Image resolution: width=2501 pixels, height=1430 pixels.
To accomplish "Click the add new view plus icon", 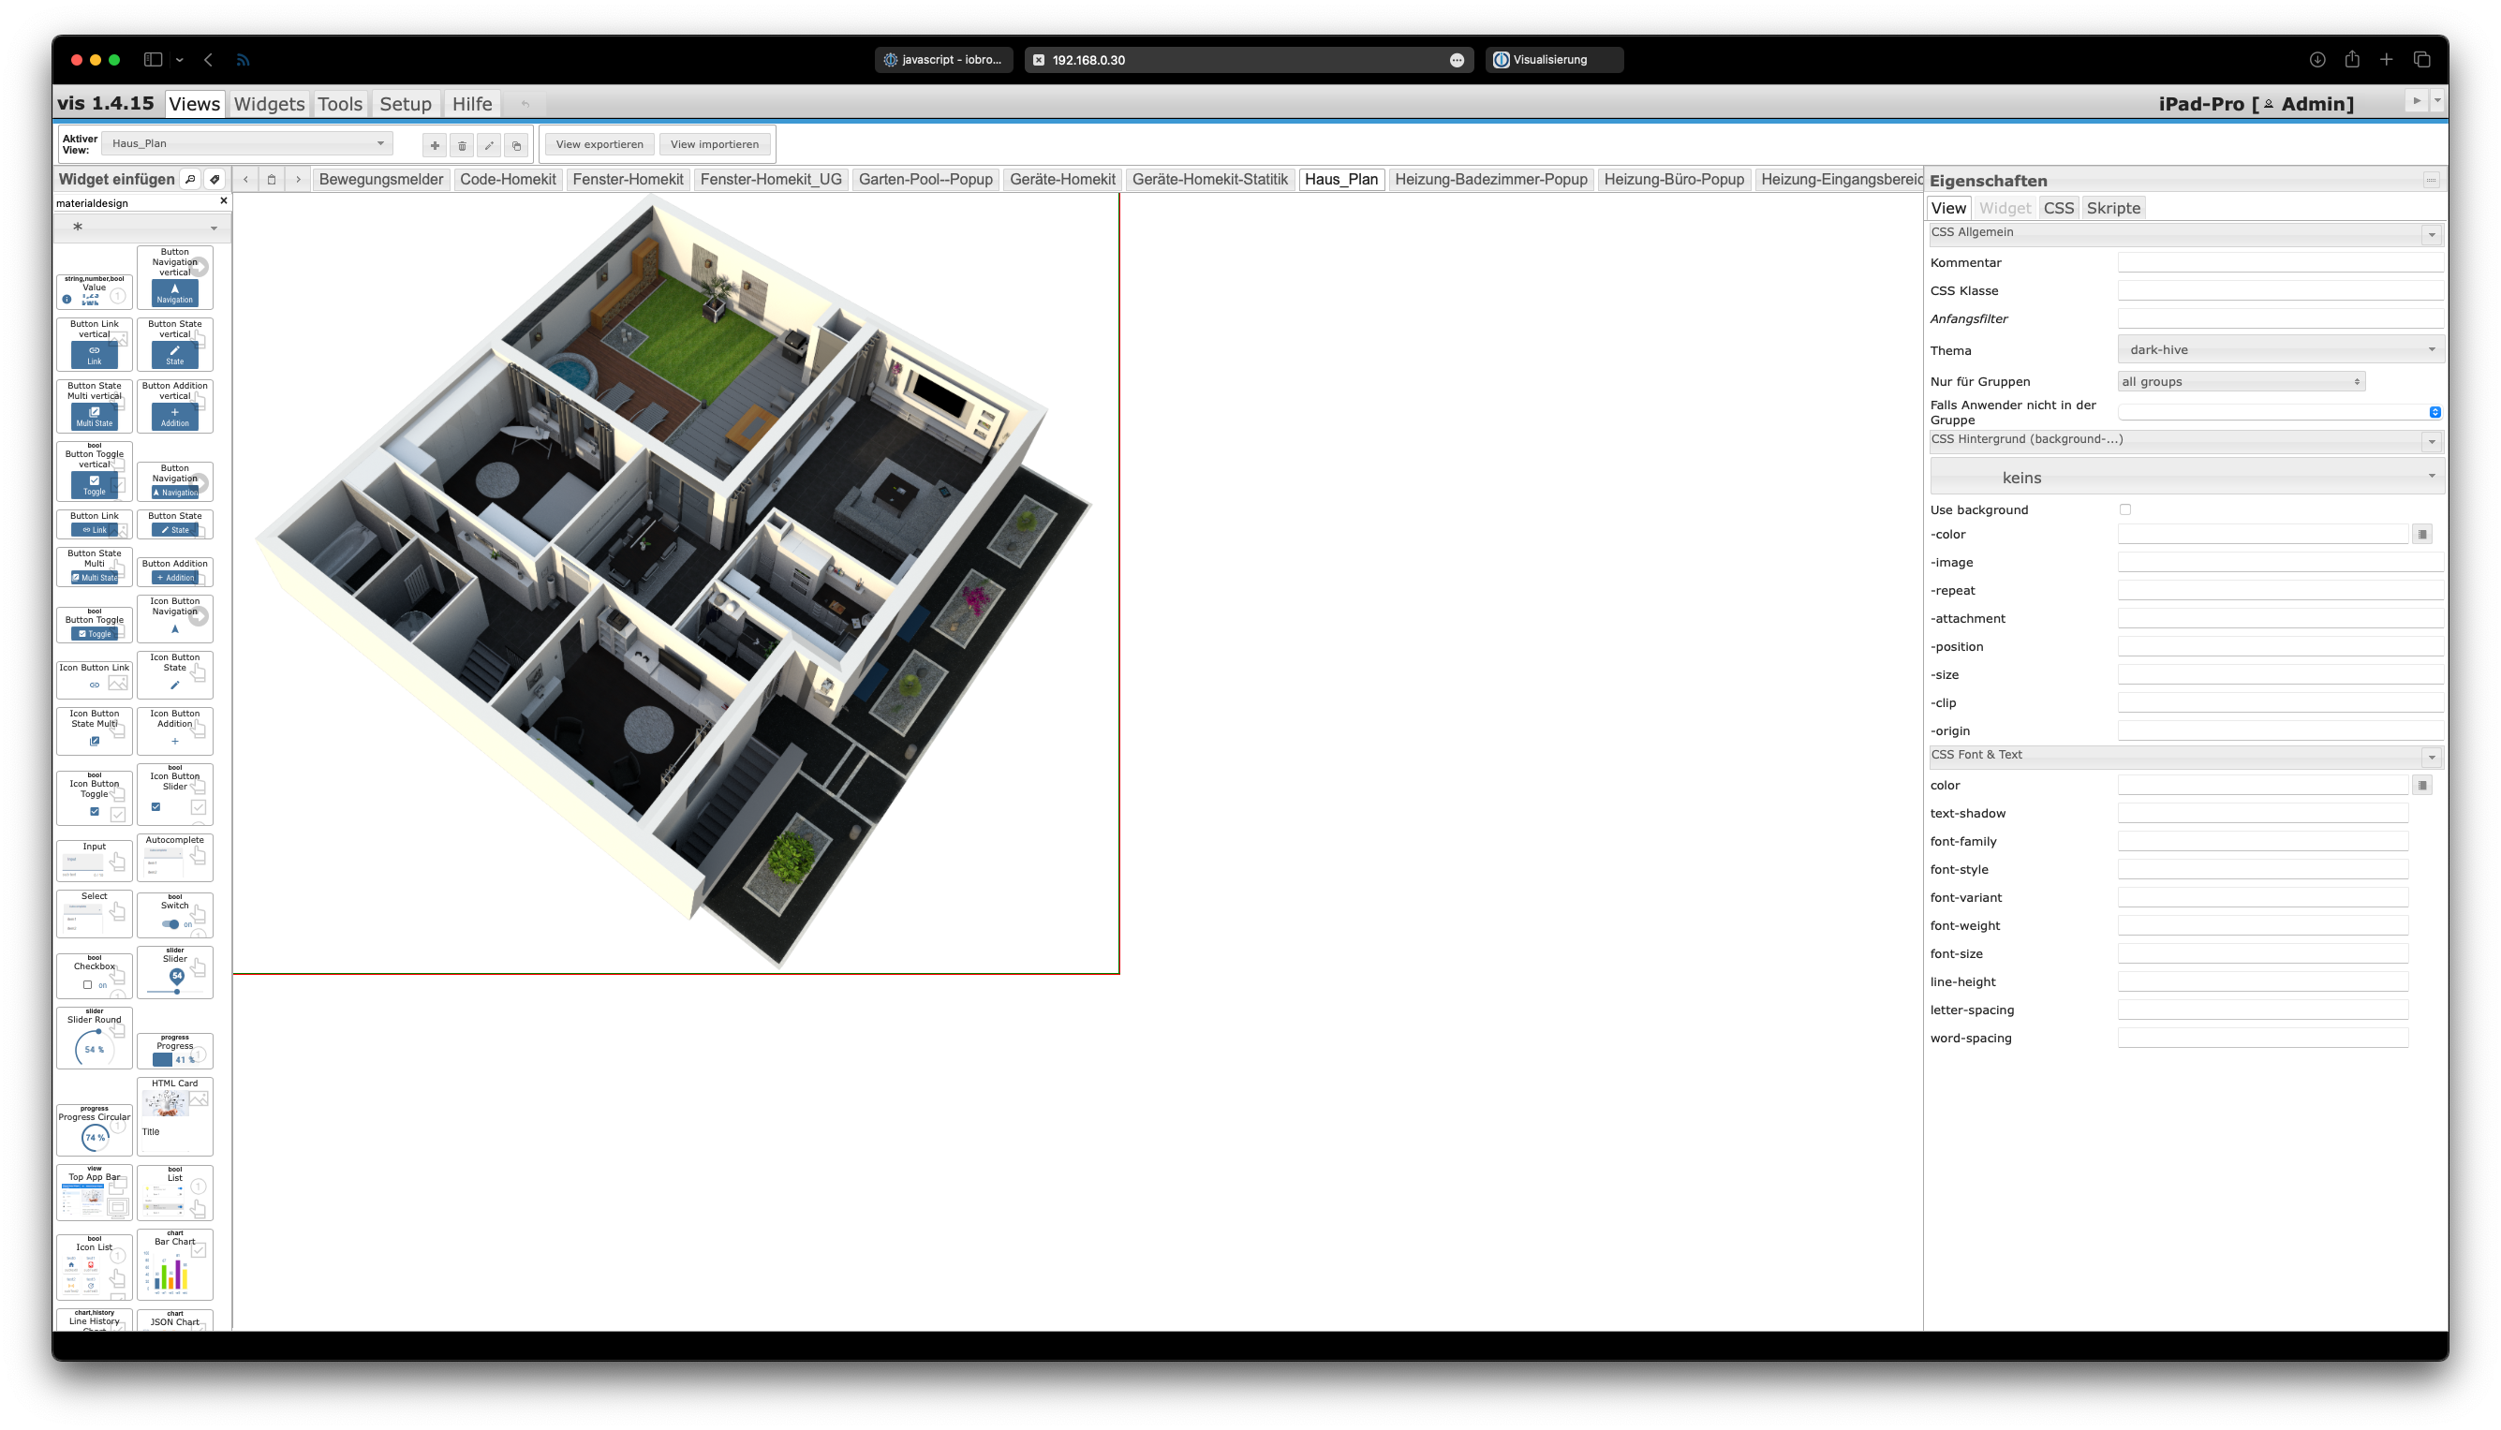I will tap(435, 145).
